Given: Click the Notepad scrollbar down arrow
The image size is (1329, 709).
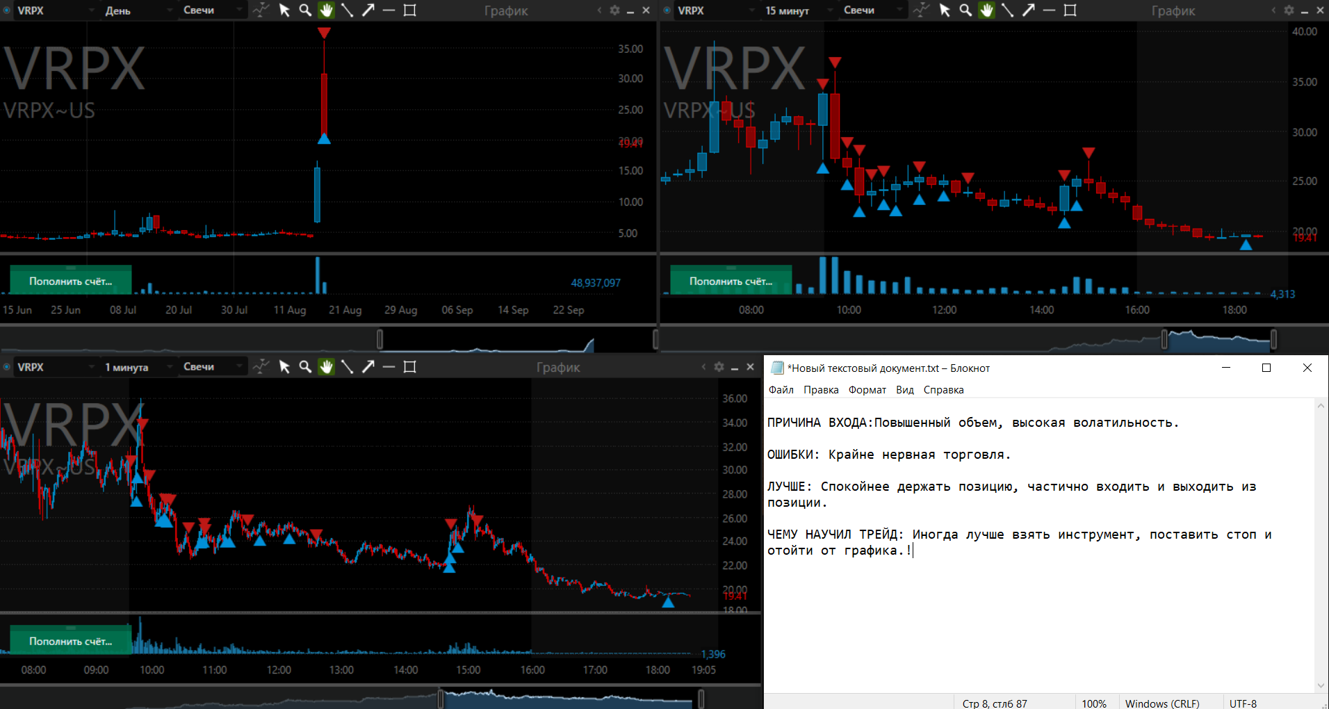Looking at the screenshot, I should pos(1321,685).
